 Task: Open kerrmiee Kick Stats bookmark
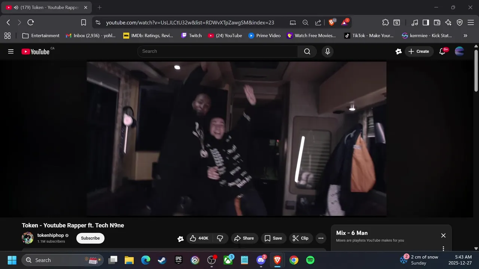[x=427, y=35]
